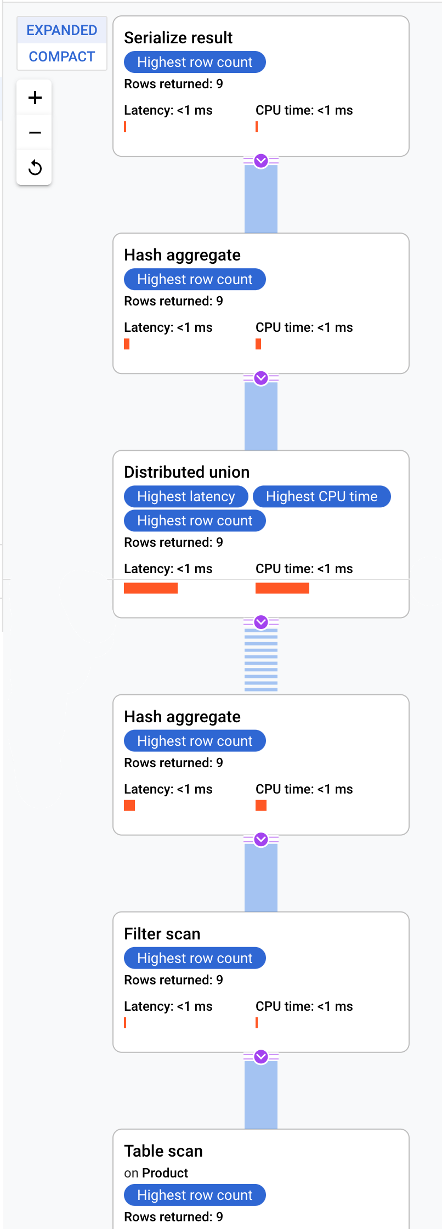Reset the view with the rotate arrow icon

[35, 167]
